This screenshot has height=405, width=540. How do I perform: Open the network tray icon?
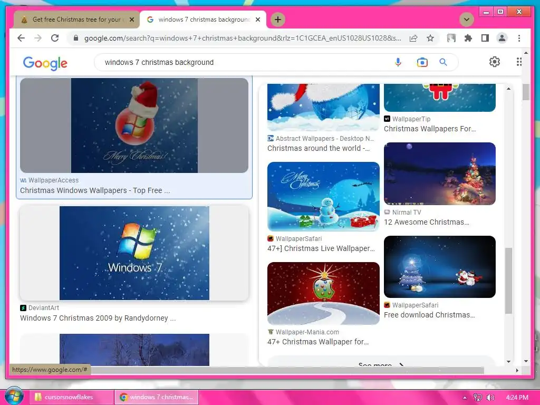[477, 398]
